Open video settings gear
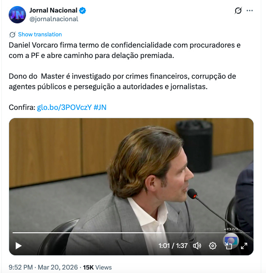This screenshot has height=273, width=266. pos(213,246)
